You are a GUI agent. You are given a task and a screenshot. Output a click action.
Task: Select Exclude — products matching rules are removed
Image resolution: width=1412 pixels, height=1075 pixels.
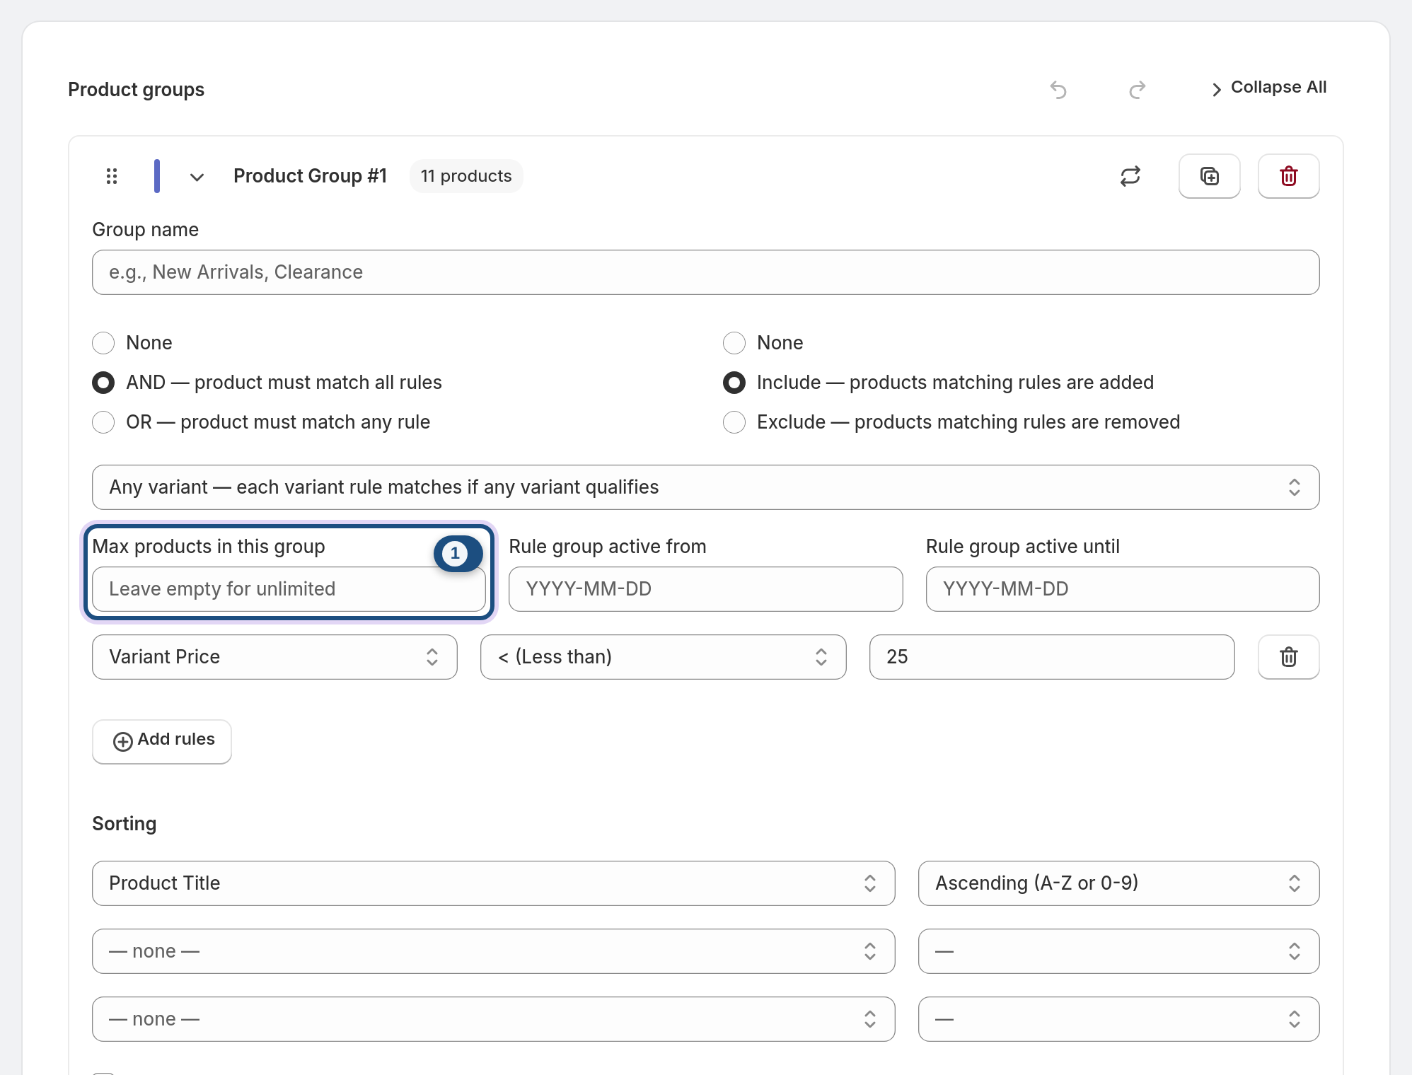734,422
